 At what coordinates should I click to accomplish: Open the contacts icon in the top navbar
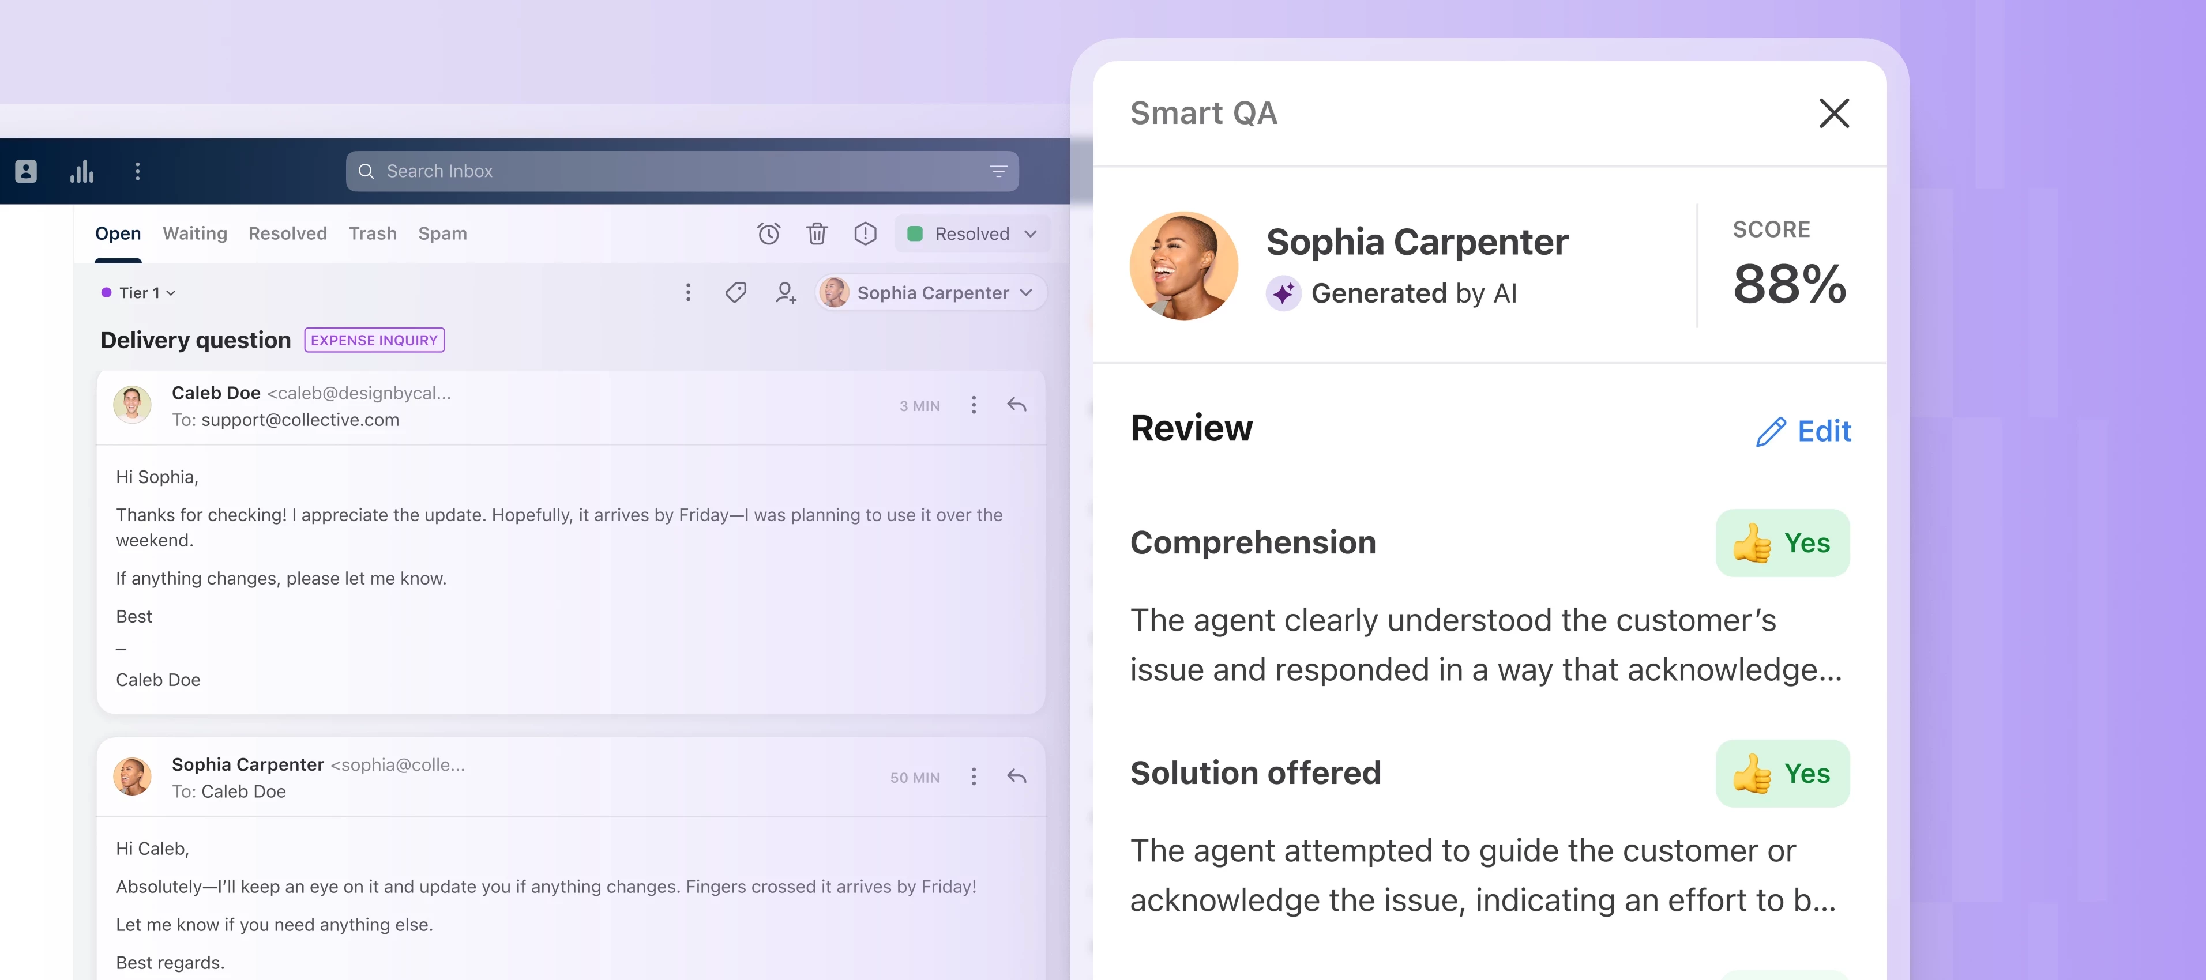pos(26,171)
